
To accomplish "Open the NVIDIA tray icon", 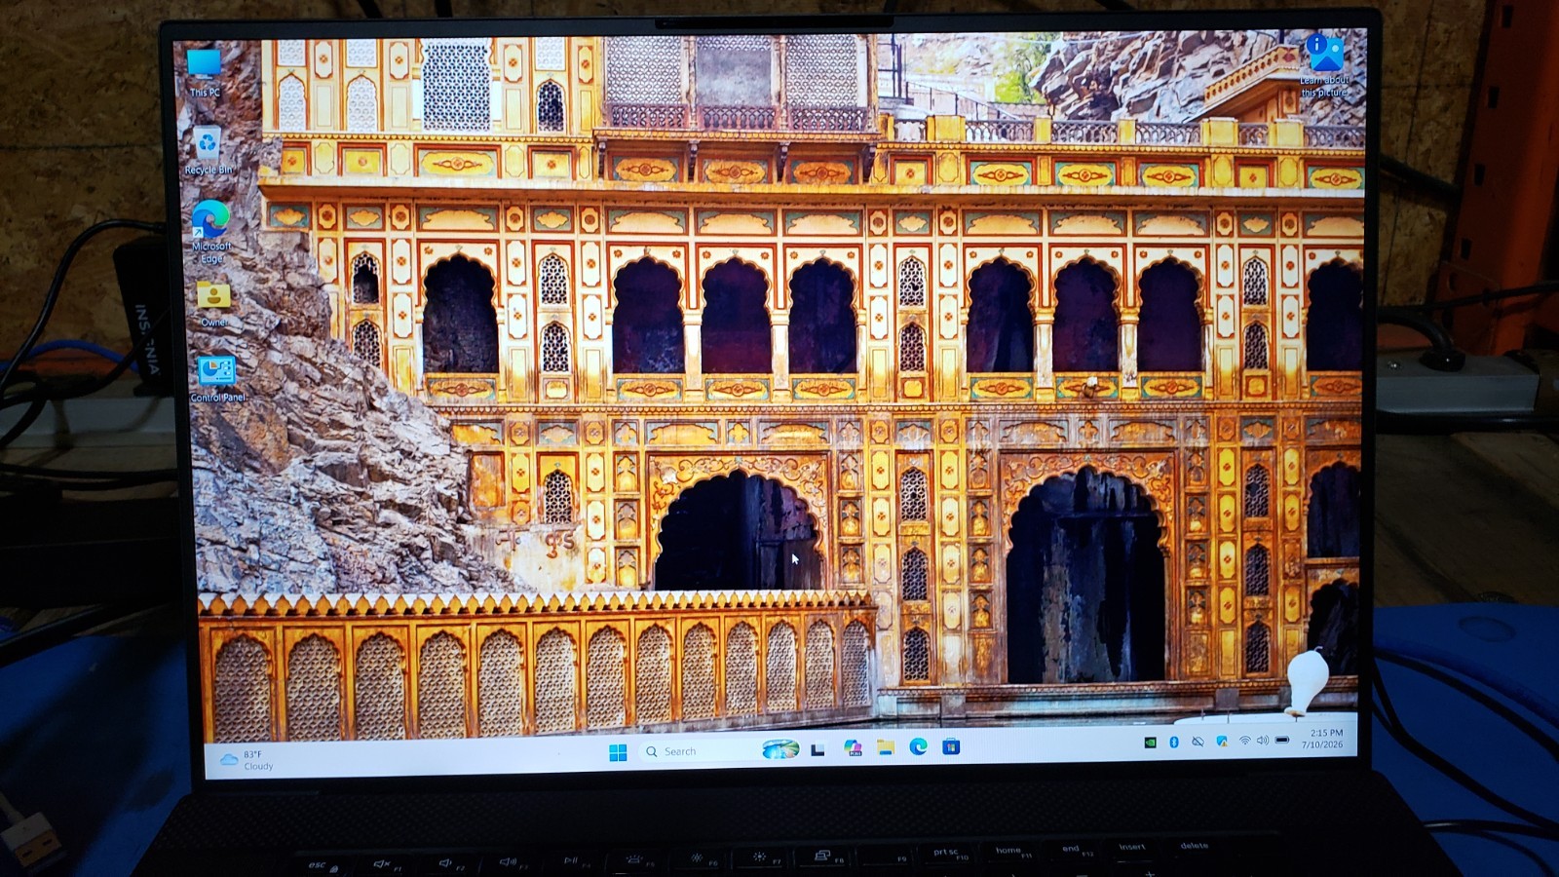I will pyautogui.click(x=1151, y=743).
